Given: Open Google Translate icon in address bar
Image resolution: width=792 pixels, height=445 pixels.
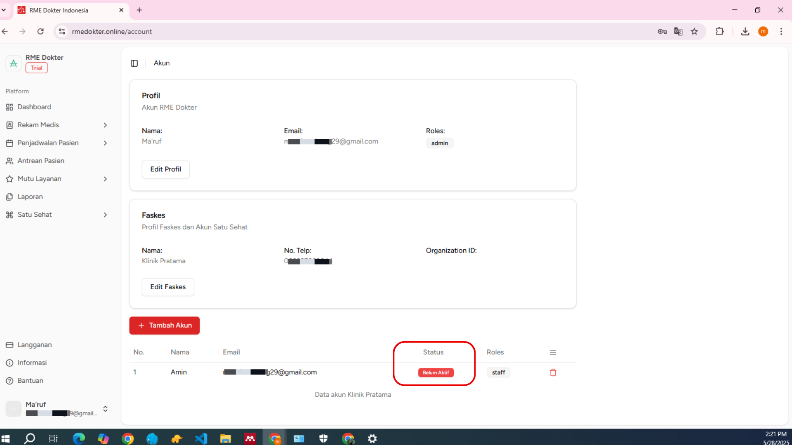Looking at the screenshot, I should [x=678, y=31].
